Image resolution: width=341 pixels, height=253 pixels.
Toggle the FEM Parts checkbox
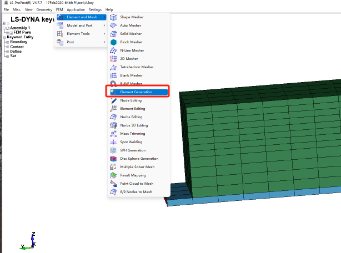(11, 33)
